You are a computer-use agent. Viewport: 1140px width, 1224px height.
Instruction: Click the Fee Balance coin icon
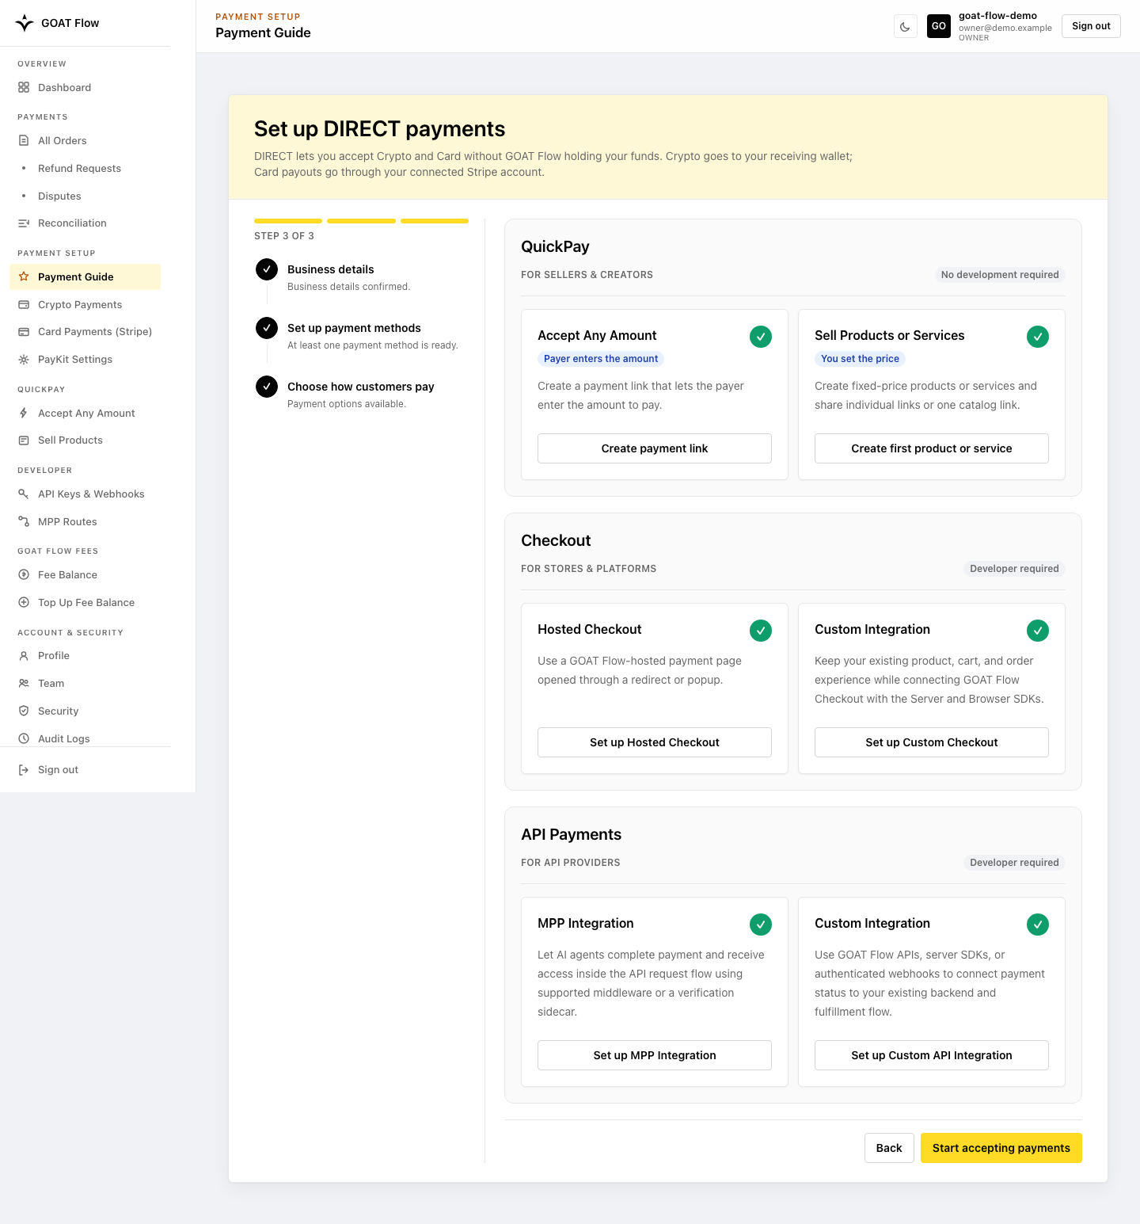click(24, 575)
